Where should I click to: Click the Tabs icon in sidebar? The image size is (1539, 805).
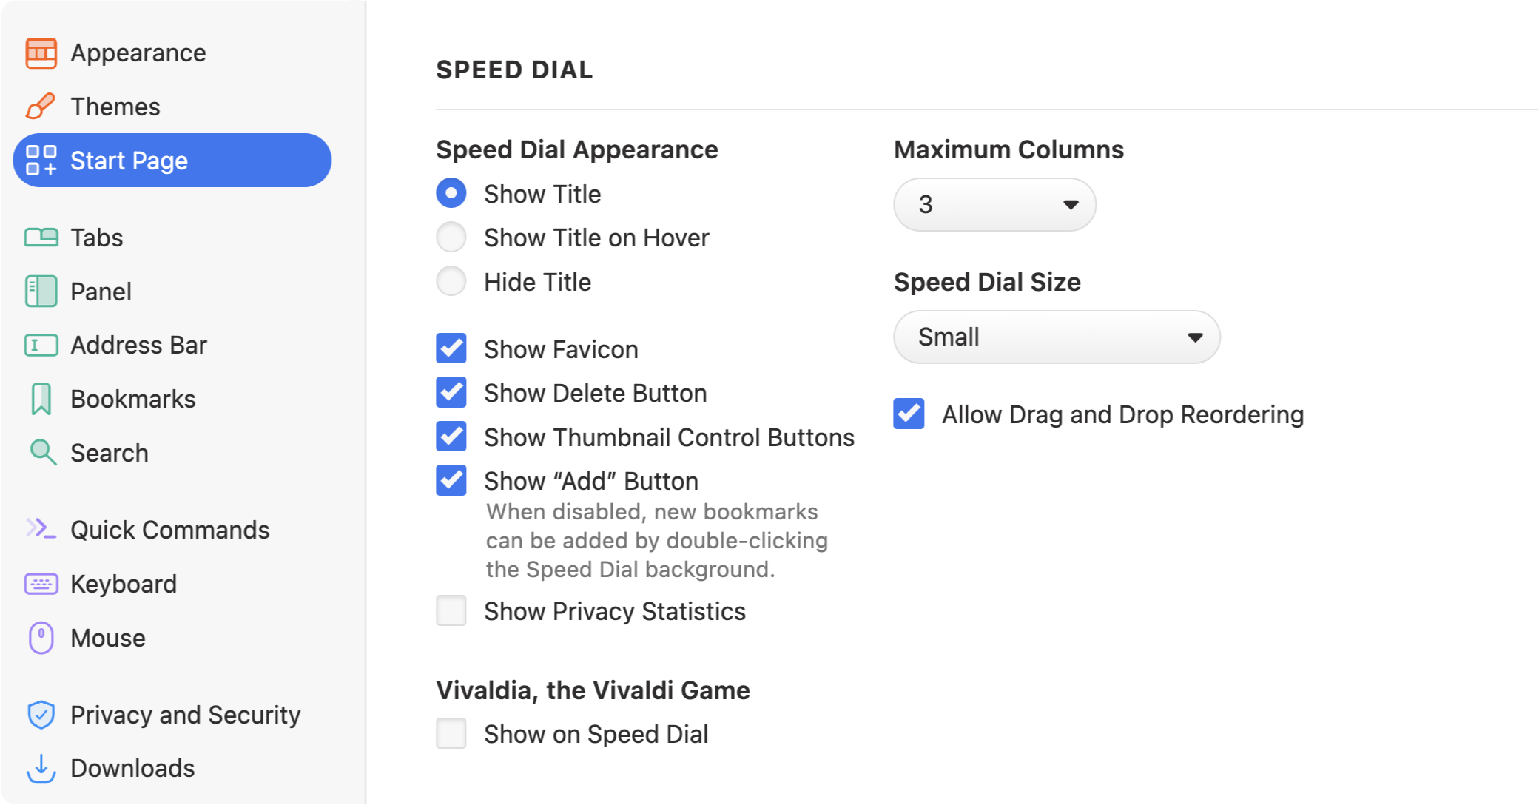click(41, 238)
